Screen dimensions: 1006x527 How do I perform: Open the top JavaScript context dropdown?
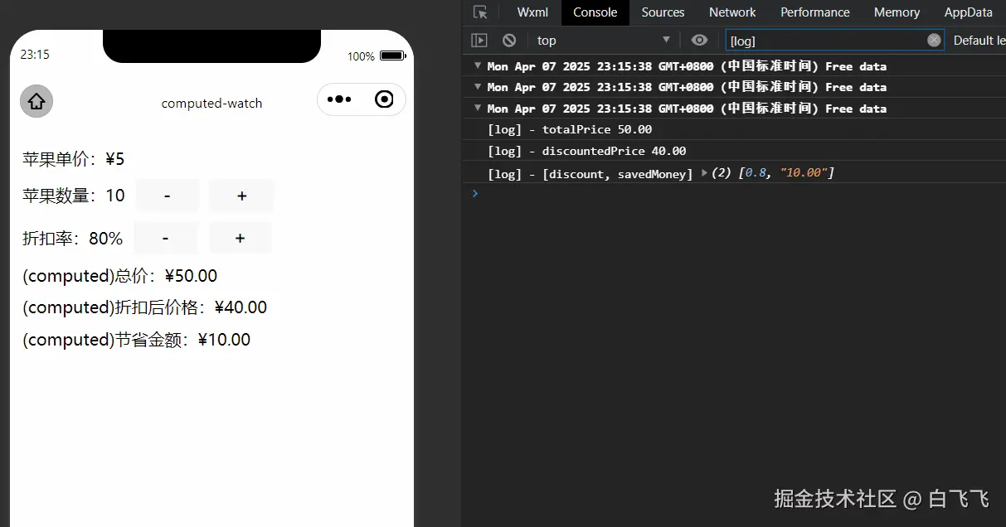[x=604, y=40]
